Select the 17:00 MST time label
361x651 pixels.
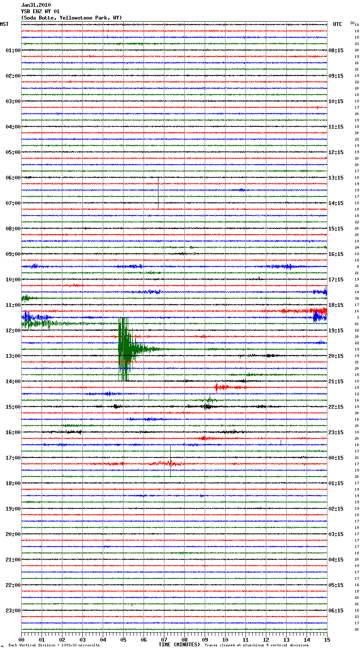(13, 458)
